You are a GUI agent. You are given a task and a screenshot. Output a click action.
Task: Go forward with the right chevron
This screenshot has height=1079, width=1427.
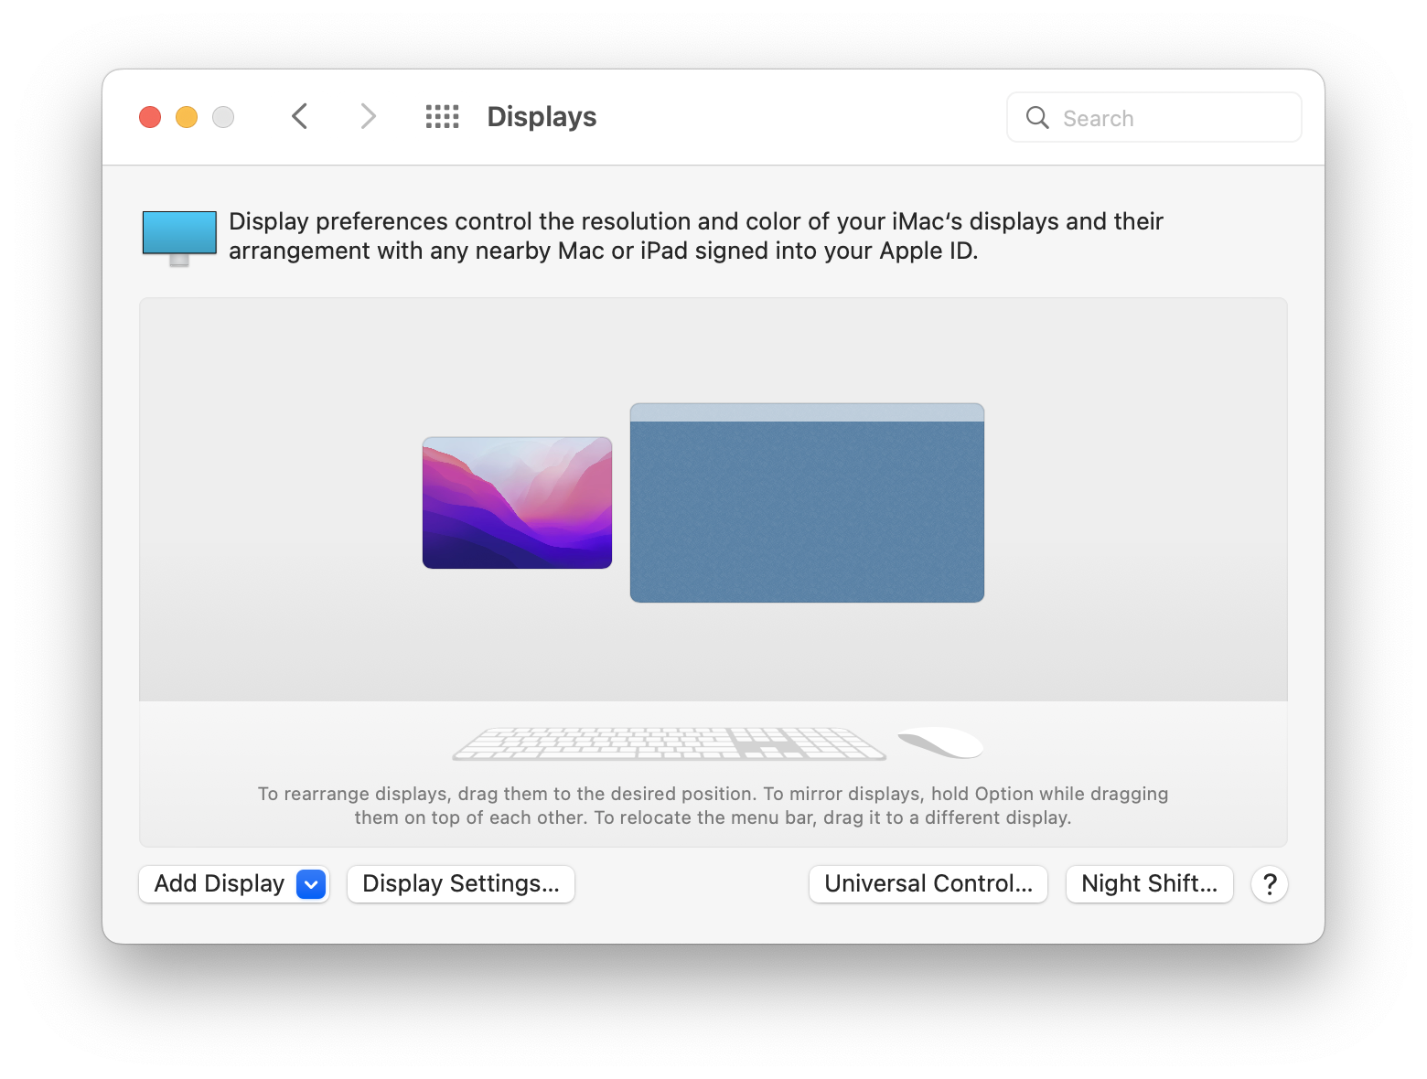coord(368,117)
